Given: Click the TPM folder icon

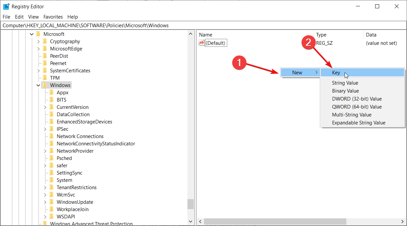Looking at the screenshot, I should tap(45, 78).
